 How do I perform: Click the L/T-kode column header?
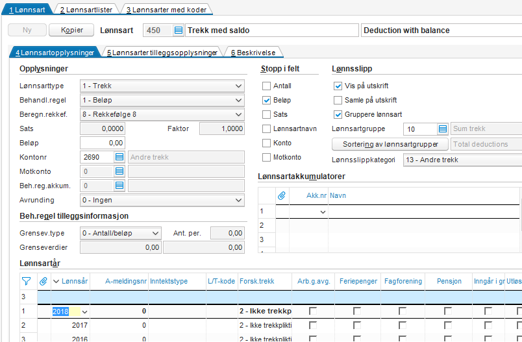[222, 282]
